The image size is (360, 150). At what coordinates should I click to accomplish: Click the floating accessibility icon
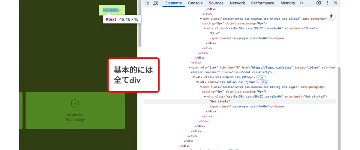tap(331, 16)
